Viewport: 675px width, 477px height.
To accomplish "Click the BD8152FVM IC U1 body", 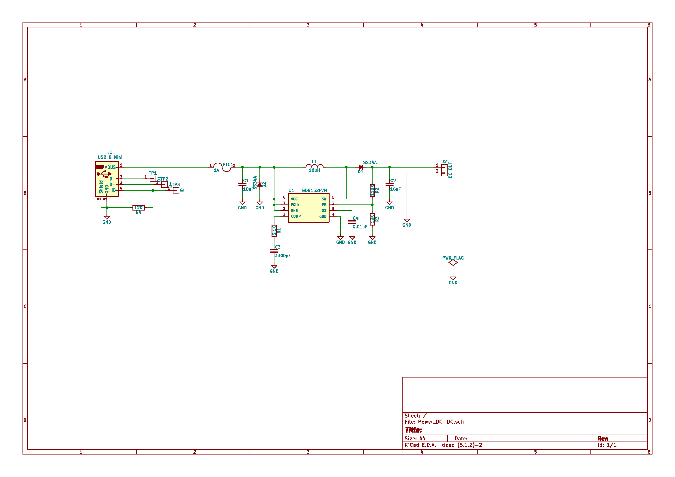I will click(x=308, y=208).
